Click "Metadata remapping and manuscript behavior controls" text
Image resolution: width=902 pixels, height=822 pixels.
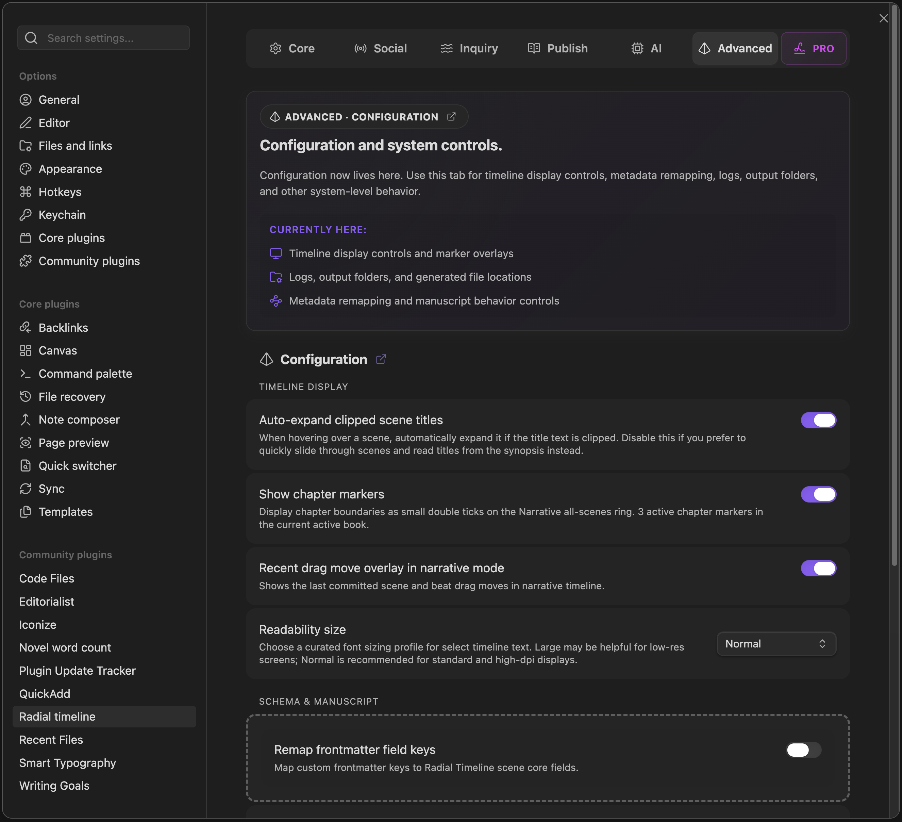[424, 301]
